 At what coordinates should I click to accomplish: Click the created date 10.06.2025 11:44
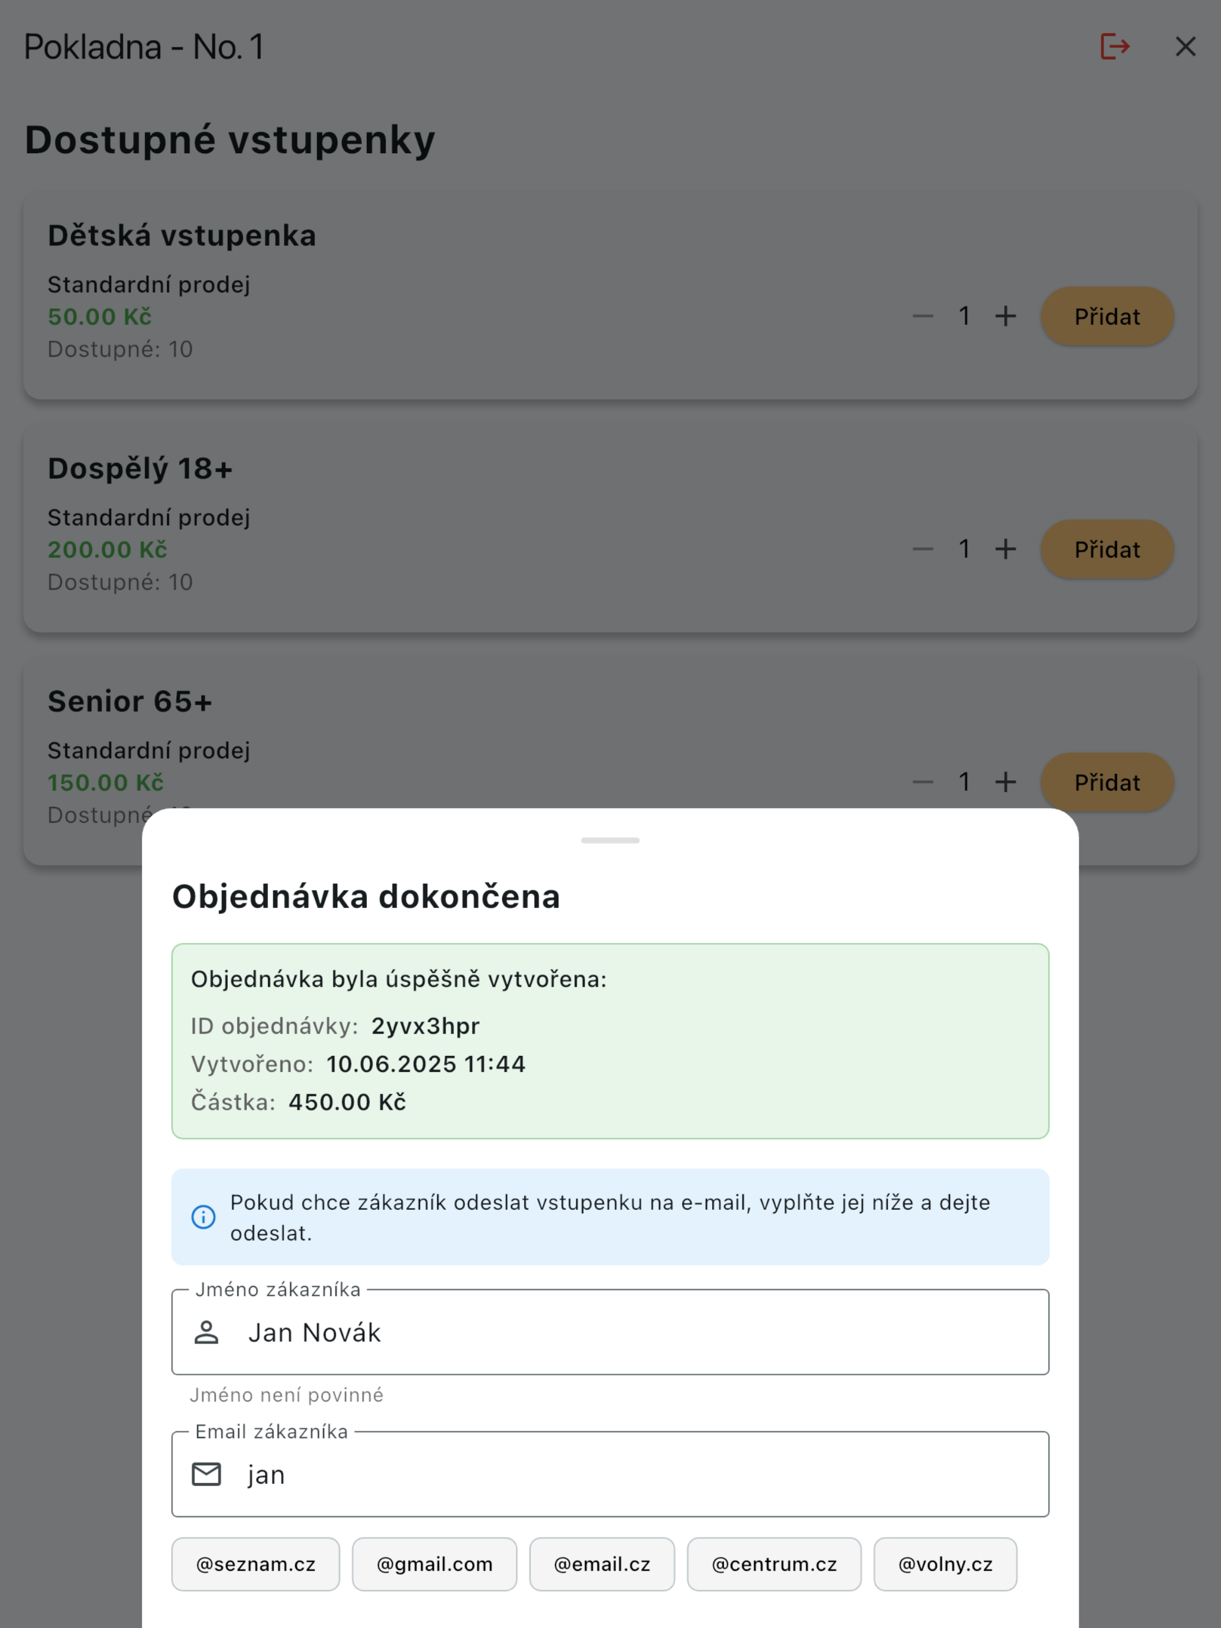426,1064
